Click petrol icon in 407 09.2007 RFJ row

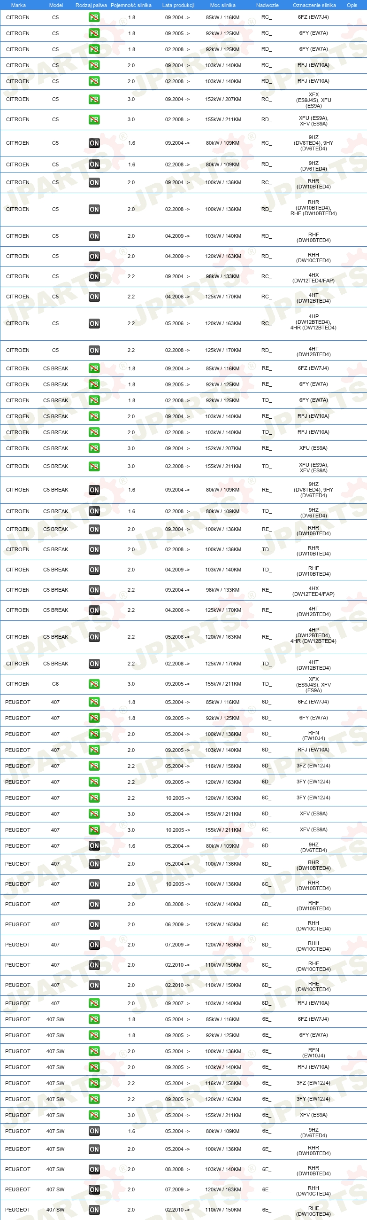pyautogui.click(x=94, y=1003)
